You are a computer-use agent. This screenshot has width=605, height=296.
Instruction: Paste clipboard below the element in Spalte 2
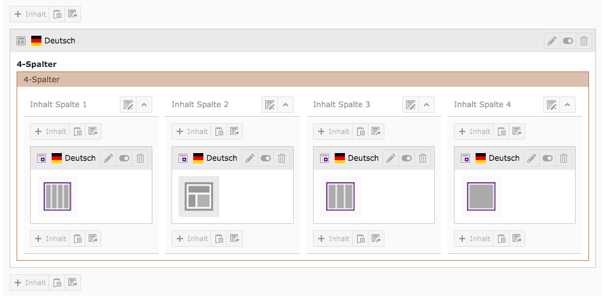219,239
